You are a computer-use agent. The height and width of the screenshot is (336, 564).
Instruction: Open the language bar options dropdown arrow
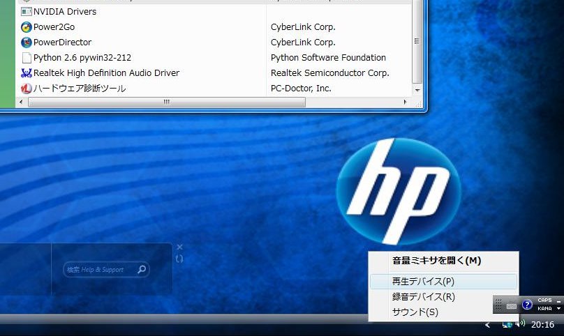[x=558, y=309]
